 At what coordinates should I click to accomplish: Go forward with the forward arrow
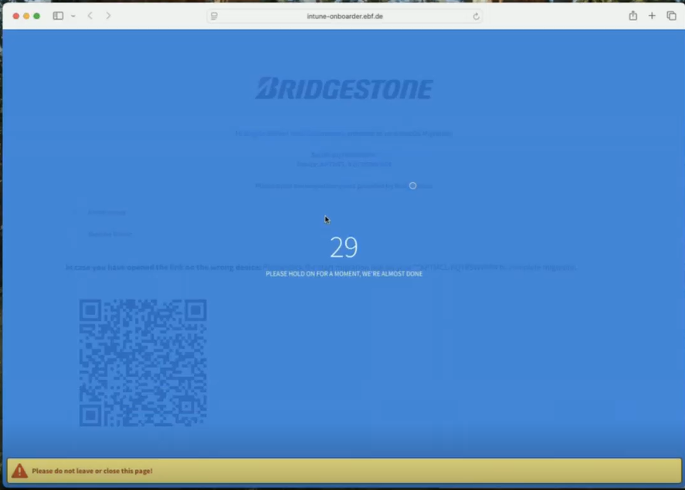click(108, 15)
